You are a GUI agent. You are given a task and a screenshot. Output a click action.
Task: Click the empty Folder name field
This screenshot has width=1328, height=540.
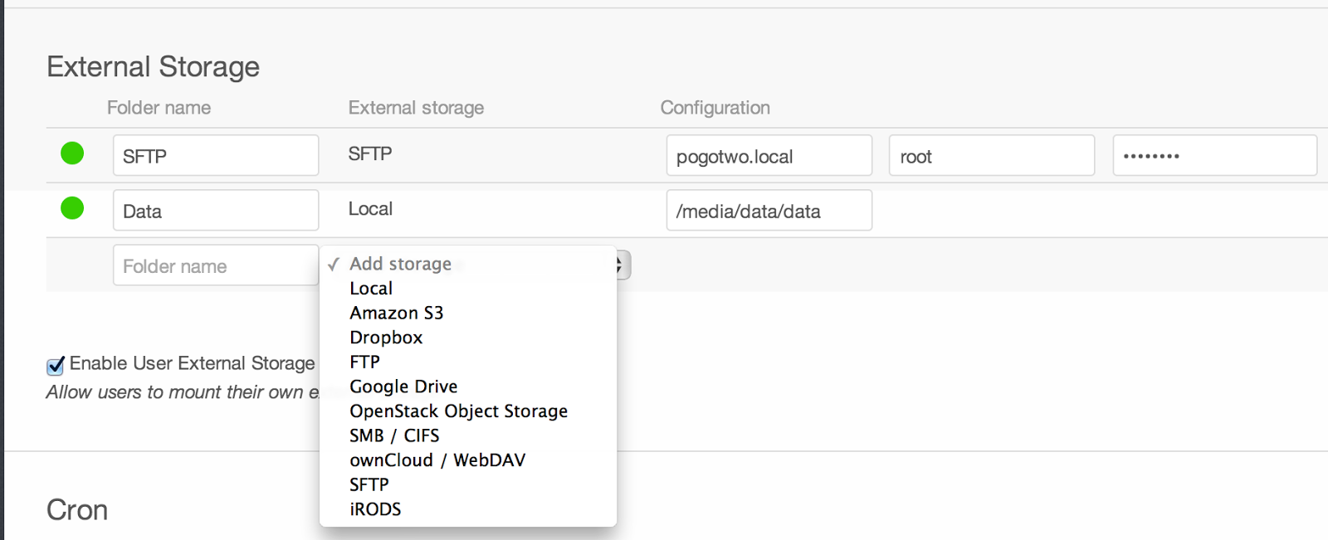(216, 265)
